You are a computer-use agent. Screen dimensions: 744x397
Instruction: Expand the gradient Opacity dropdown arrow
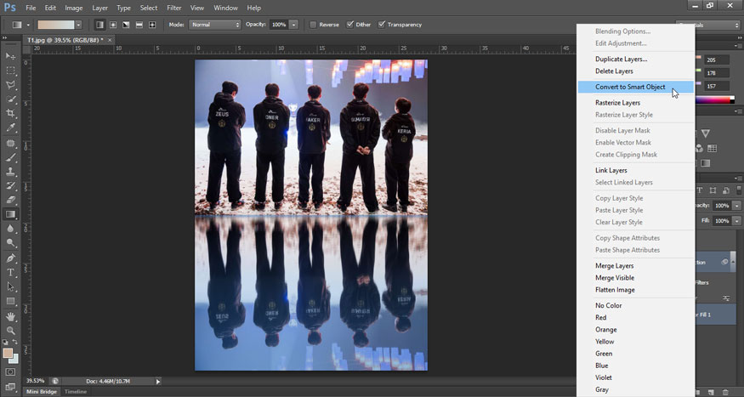click(x=294, y=25)
